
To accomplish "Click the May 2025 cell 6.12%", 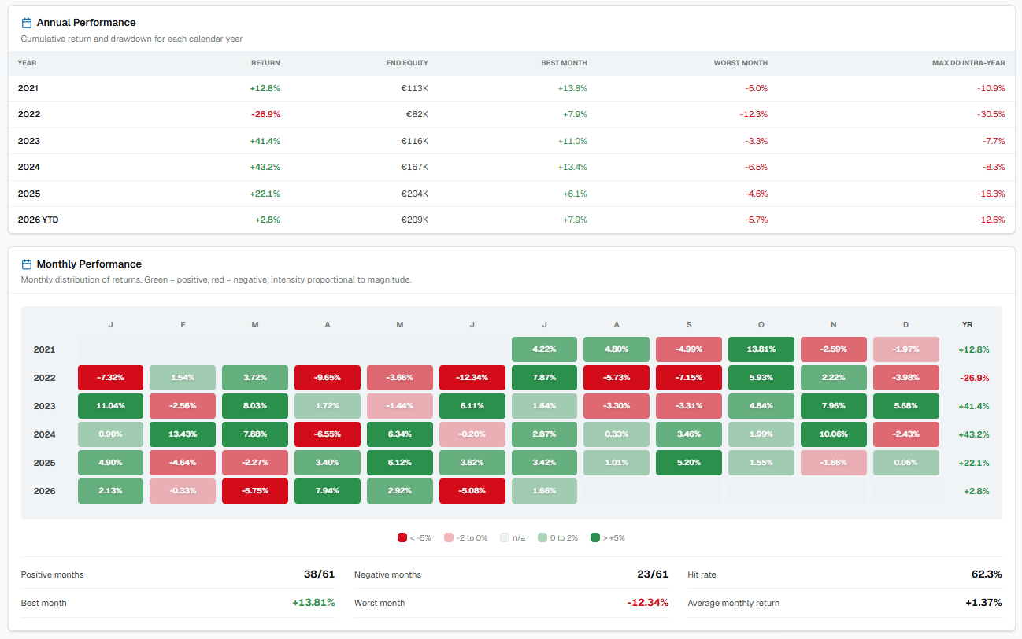I will [400, 463].
